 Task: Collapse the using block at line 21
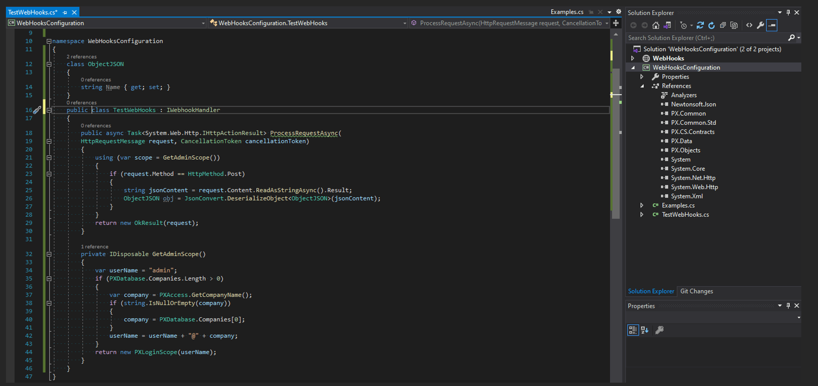[x=49, y=158]
